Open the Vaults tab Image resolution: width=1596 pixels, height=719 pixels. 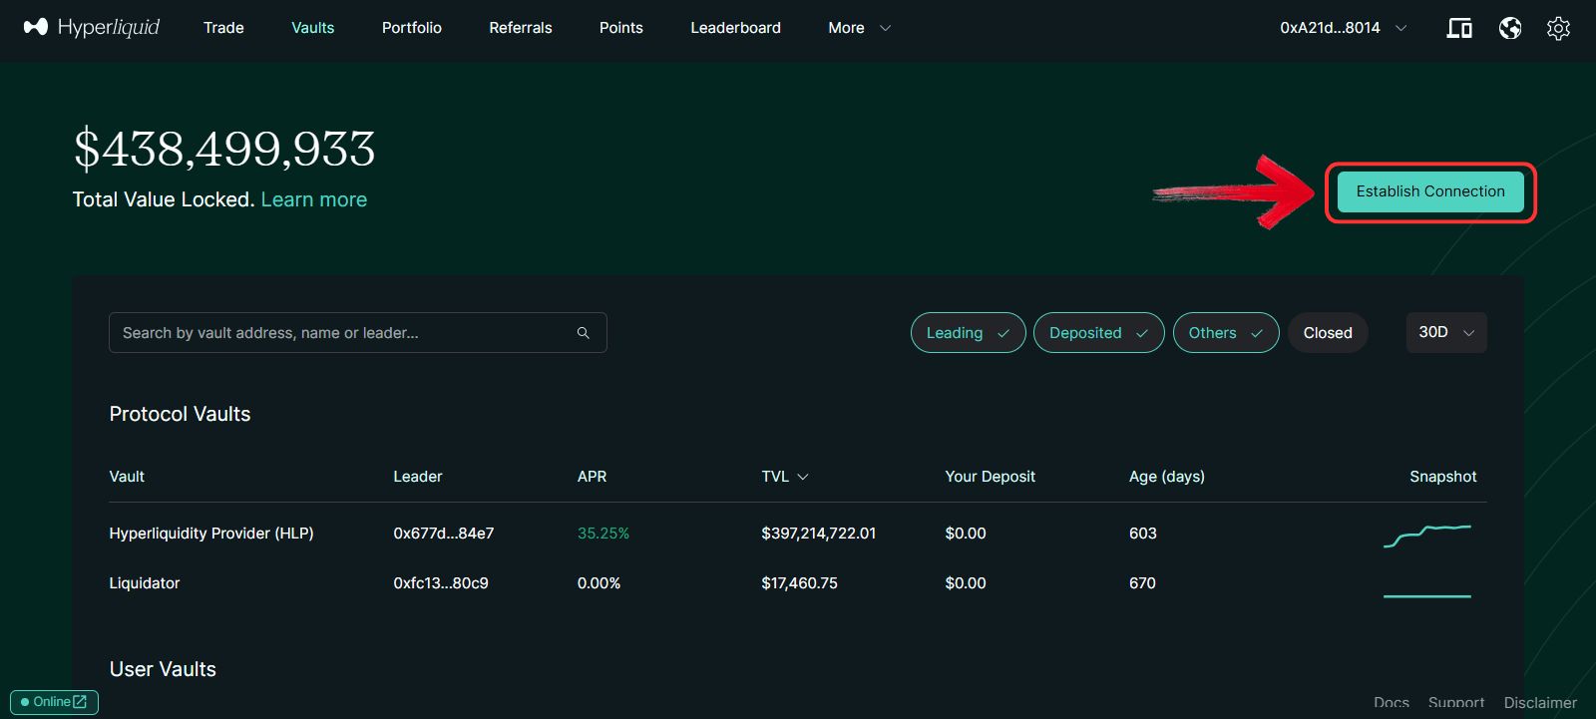point(312,28)
